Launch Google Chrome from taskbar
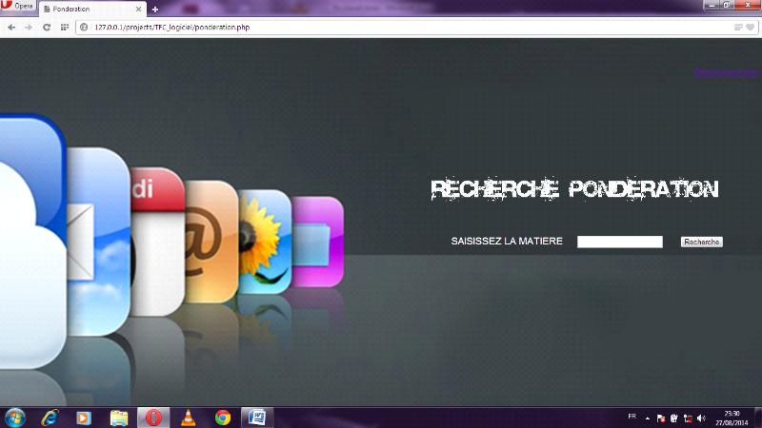 click(x=223, y=418)
